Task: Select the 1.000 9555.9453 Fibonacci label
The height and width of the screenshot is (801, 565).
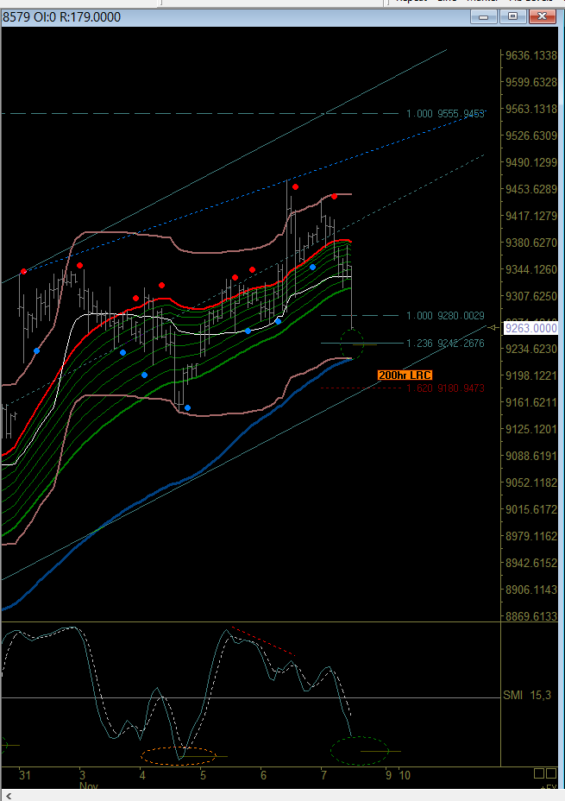Action: [445, 113]
